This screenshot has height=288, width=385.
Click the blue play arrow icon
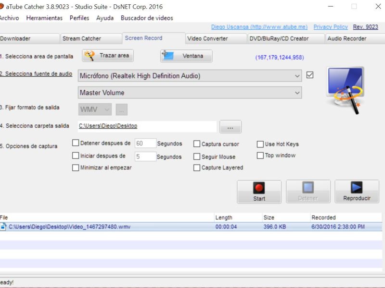357,188
